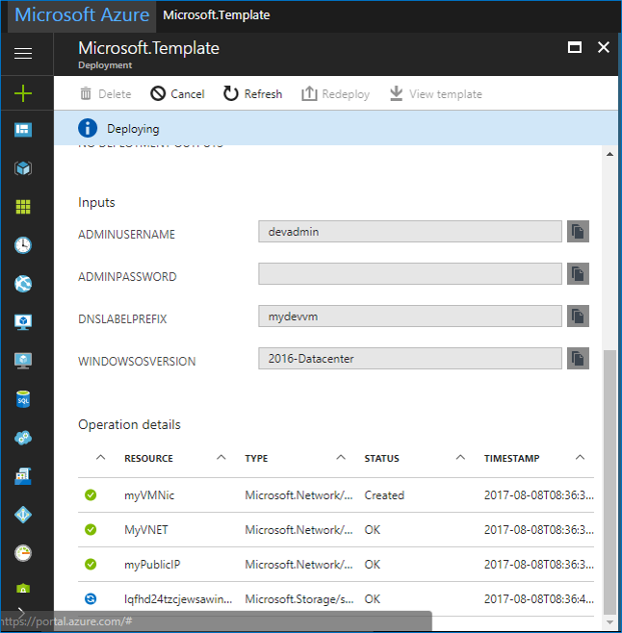Cancel the deployment
622x633 pixels.
pyautogui.click(x=177, y=94)
